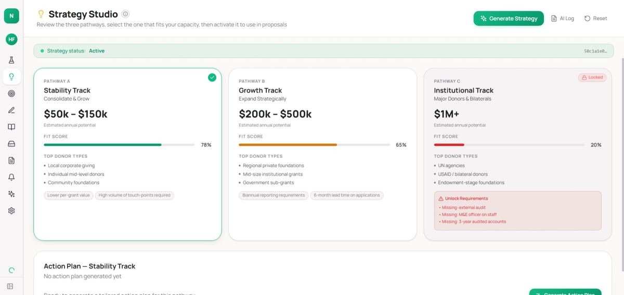
Task: Click 'Regional private foundations' item
Action: (x=274, y=166)
